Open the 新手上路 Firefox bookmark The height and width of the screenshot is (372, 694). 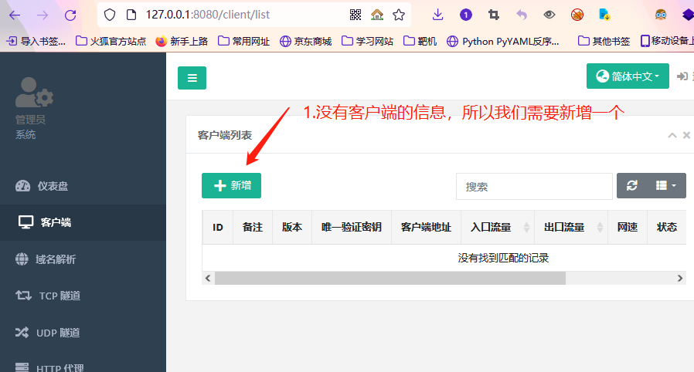coord(182,41)
